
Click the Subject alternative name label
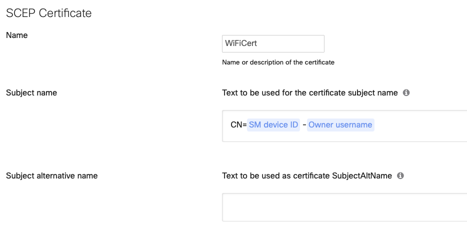[x=52, y=176]
